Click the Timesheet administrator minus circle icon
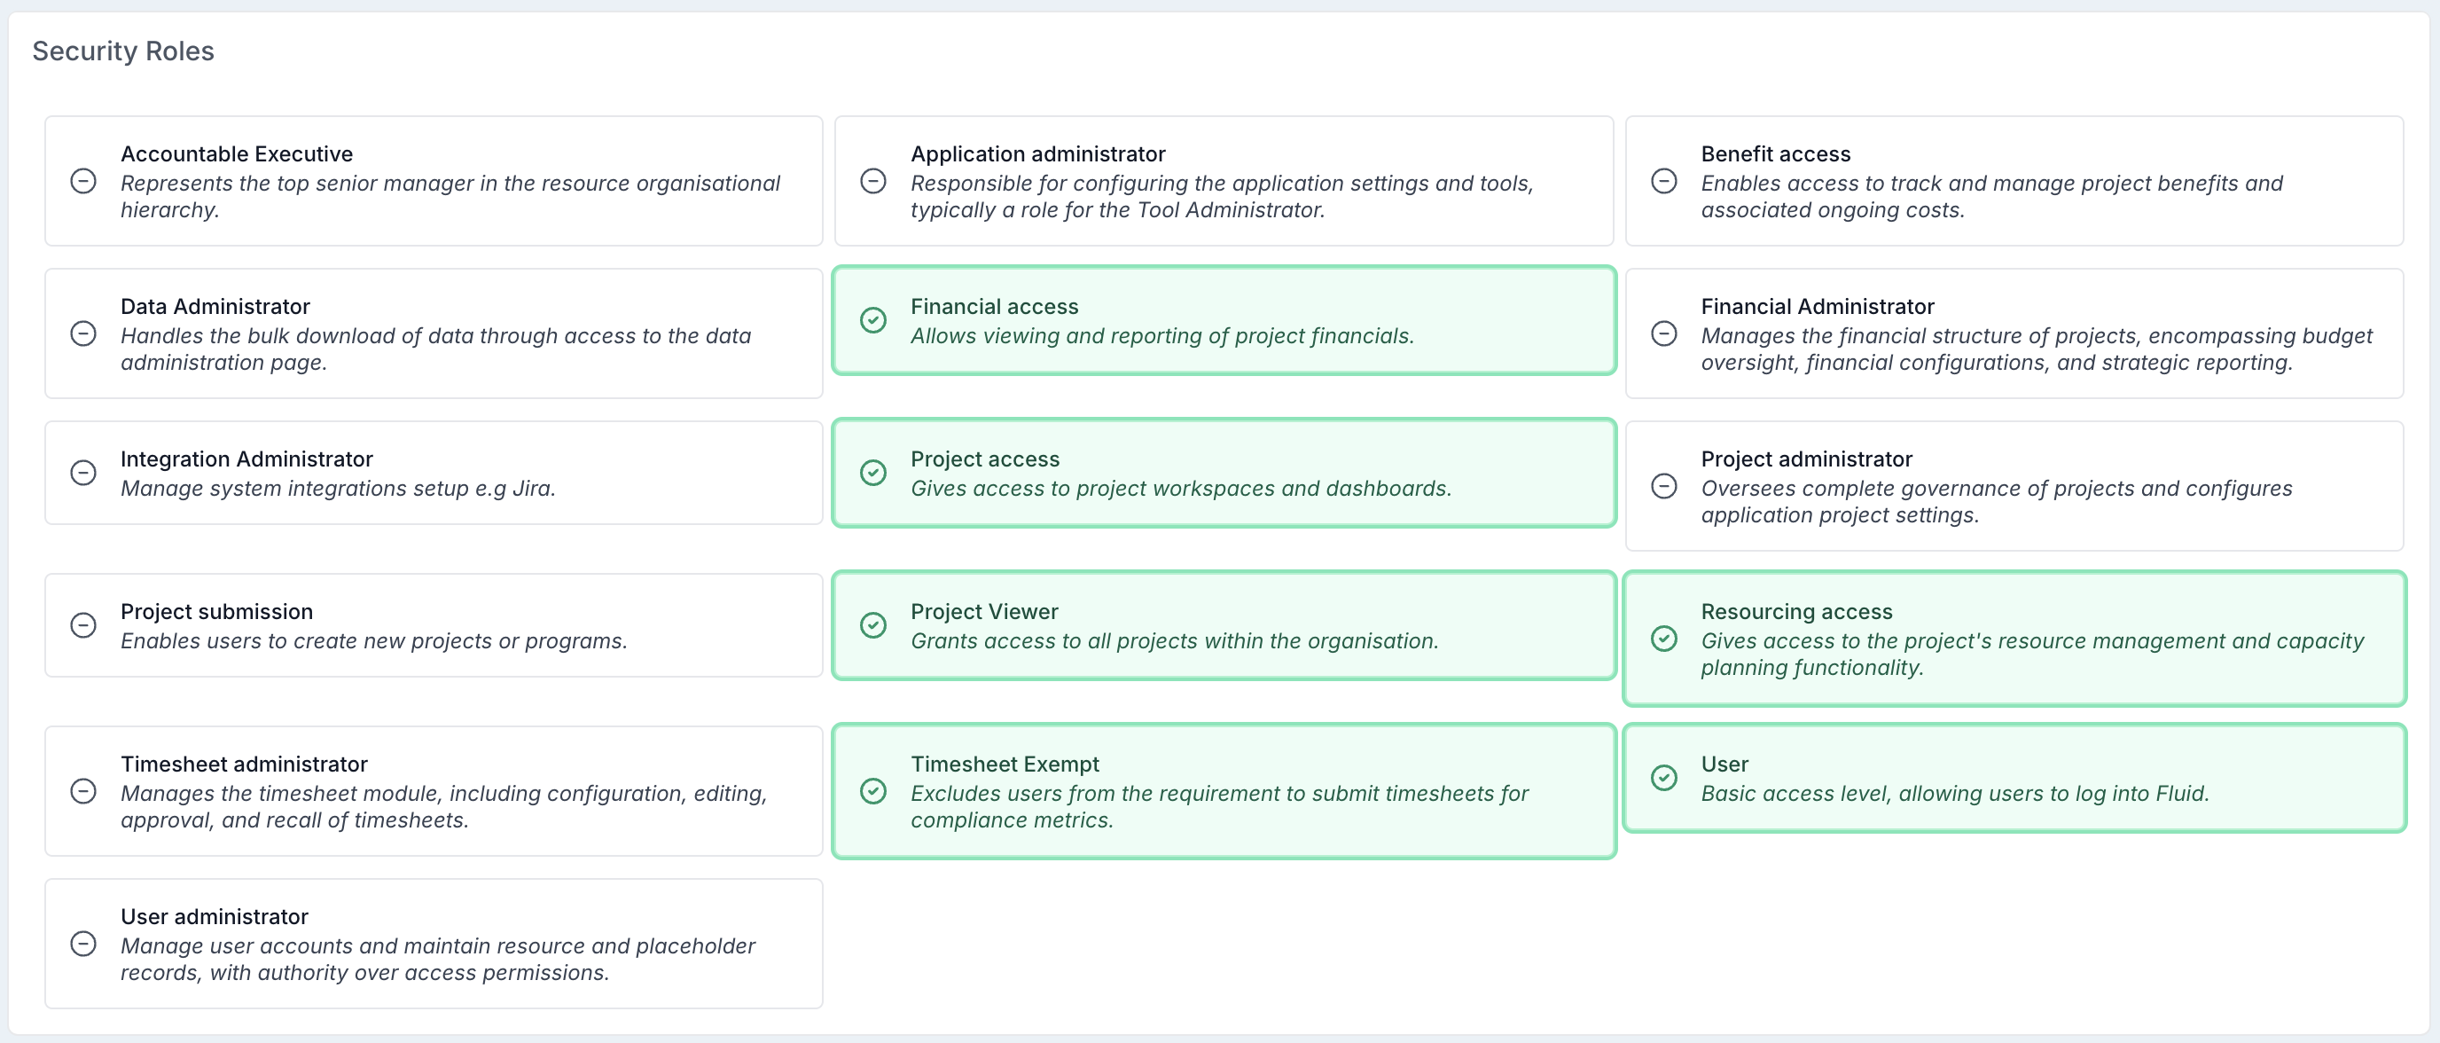2440x1043 pixels. point(83,791)
